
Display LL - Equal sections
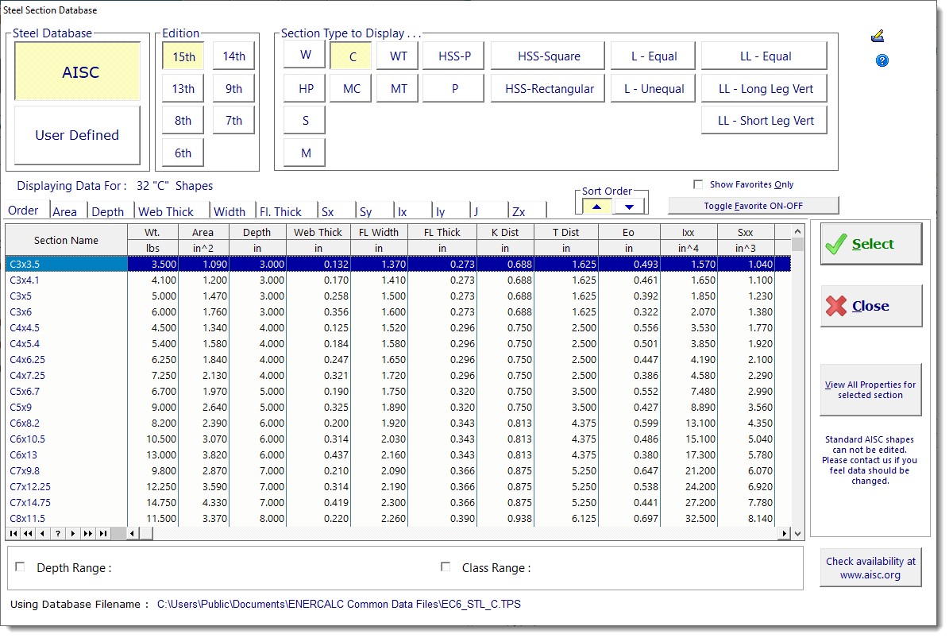click(765, 56)
